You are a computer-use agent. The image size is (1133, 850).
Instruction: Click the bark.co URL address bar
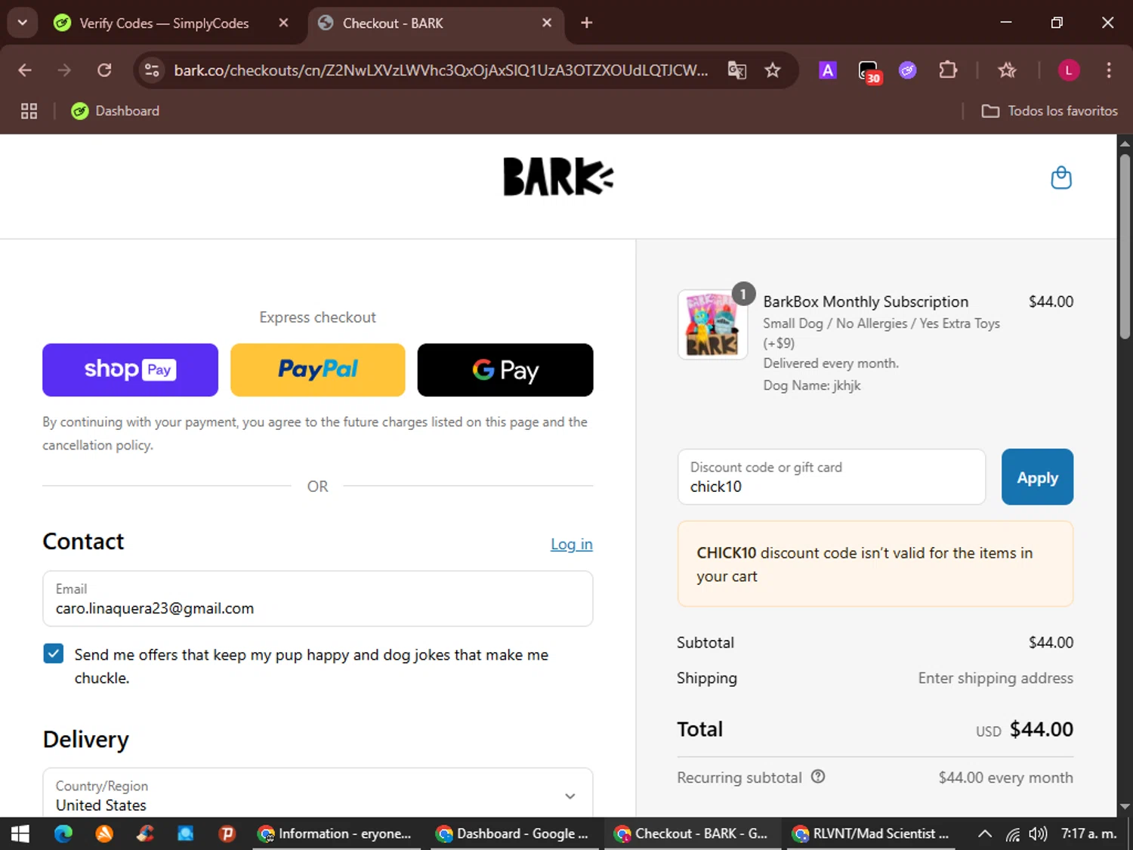click(x=440, y=70)
